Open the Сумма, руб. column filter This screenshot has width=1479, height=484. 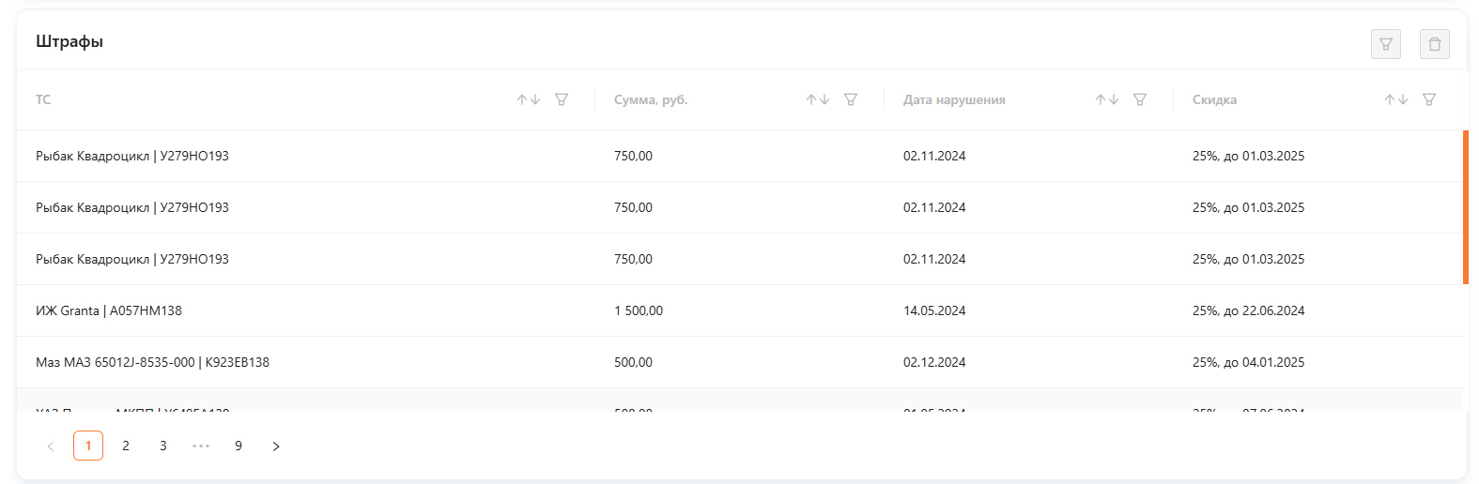pyautogui.click(x=851, y=99)
